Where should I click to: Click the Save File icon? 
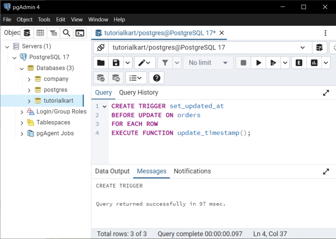click(x=116, y=63)
